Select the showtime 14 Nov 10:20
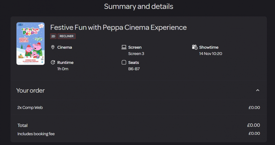275x145 pixels. click(210, 54)
